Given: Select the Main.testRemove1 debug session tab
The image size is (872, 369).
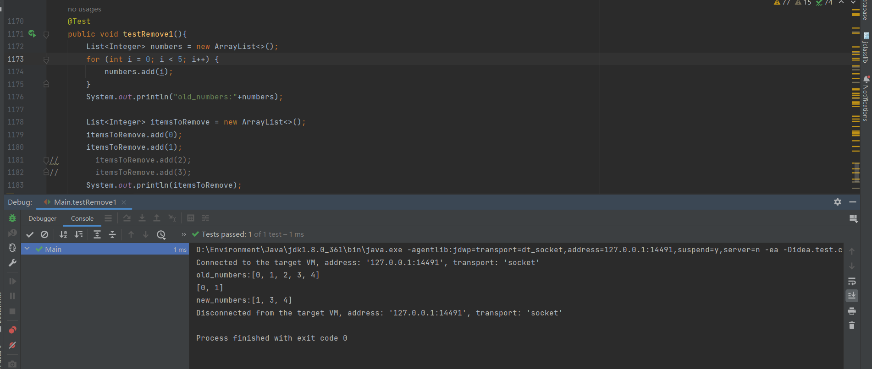Looking at the screenshot, I should tap(85, 202).
